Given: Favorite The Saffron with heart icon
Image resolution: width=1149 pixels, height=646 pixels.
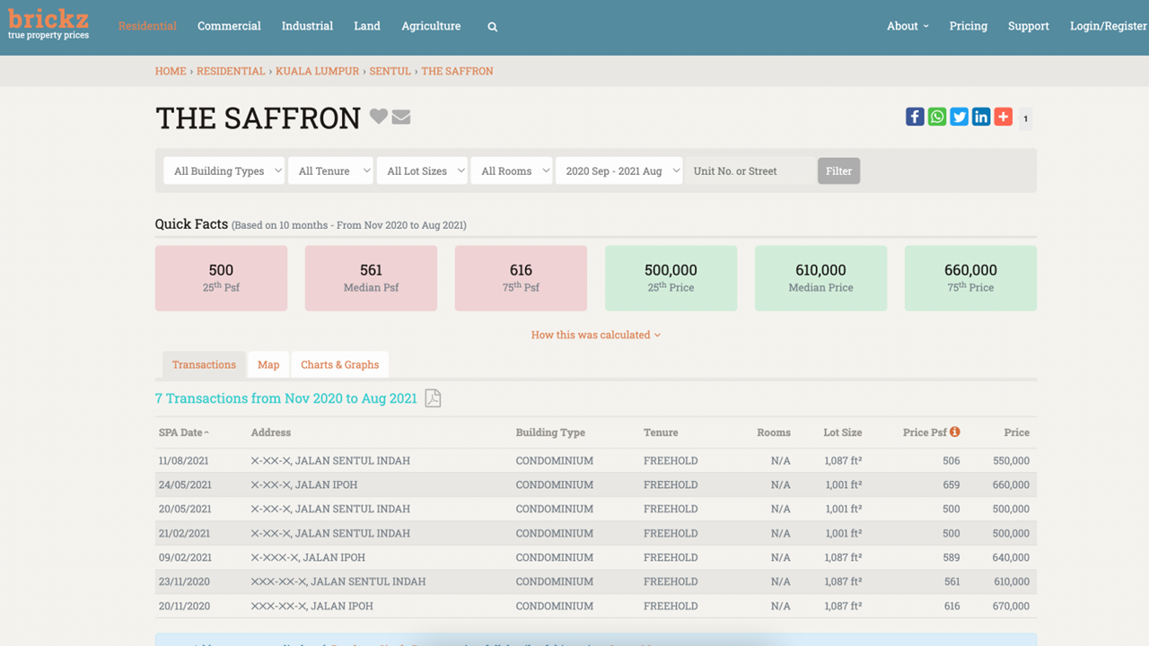Looking at the screenshot, I should tap(379, 117).
